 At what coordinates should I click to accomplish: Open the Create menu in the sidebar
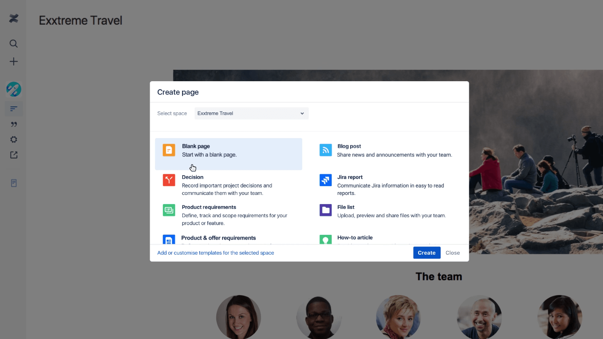(13, 61)
